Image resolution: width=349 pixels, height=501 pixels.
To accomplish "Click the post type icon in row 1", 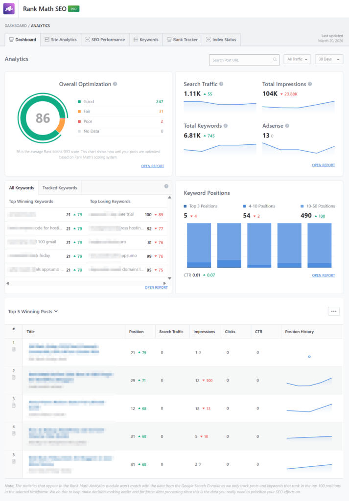I will point(13,349).
